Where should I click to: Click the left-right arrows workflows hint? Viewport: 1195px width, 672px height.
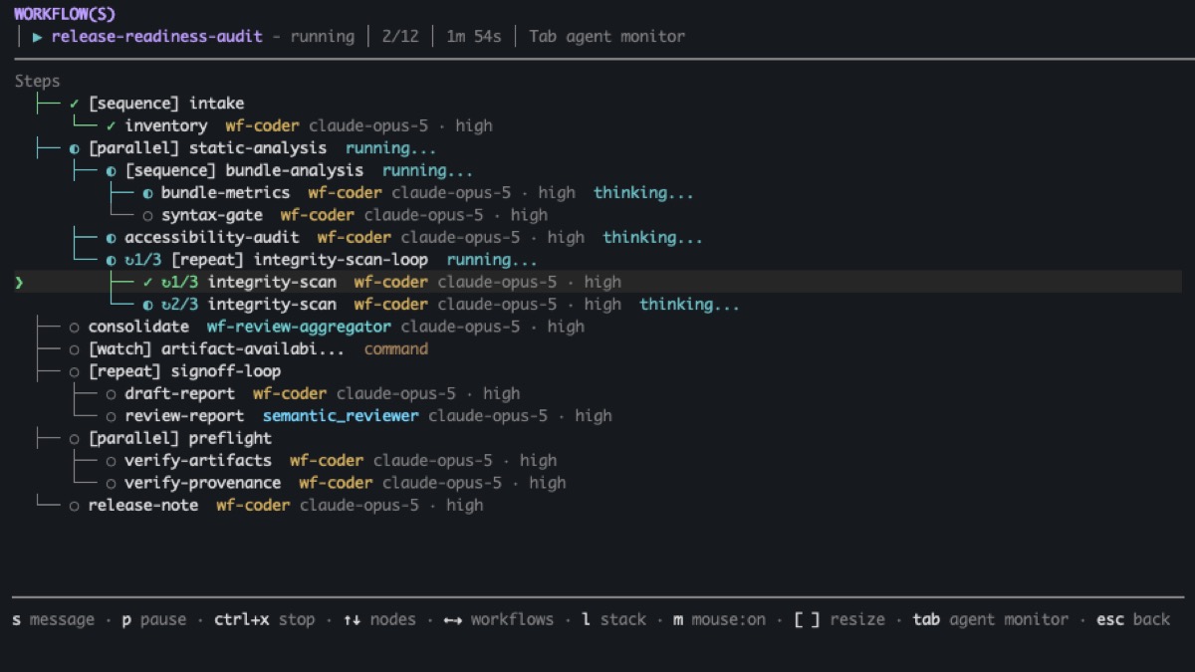tap(498, 619)
